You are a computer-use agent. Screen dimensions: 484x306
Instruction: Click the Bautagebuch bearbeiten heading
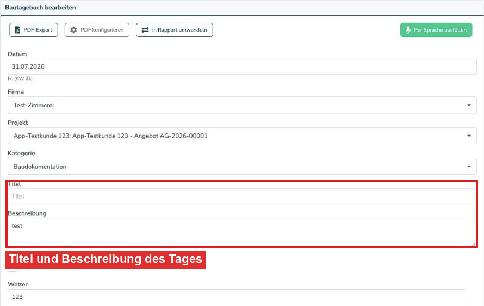coord(40,8)
